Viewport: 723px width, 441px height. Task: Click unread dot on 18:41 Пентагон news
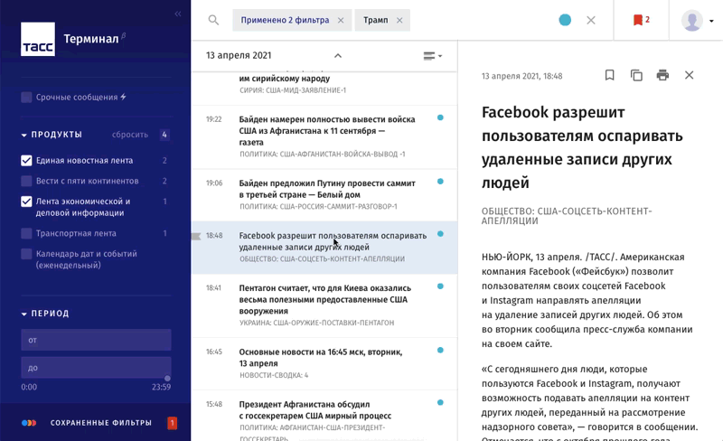click(x=440, y=286)
